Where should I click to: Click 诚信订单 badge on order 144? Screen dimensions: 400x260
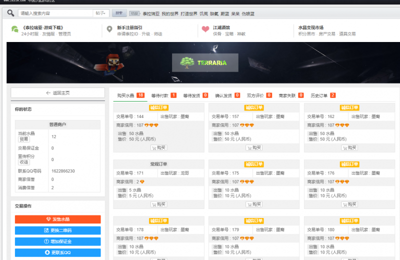(158, 107)
